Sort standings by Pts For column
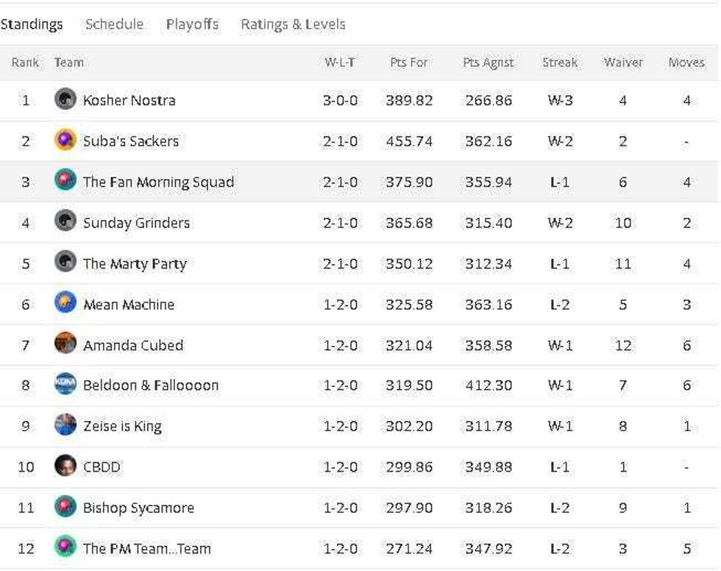 click(x=409, y=62)
